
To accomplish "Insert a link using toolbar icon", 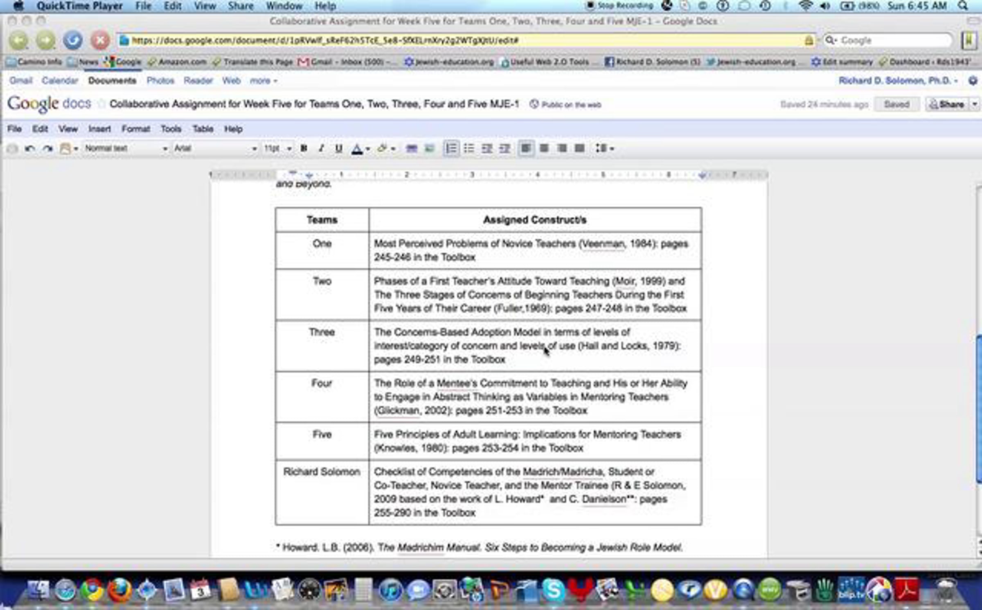I will coord(411,148).
